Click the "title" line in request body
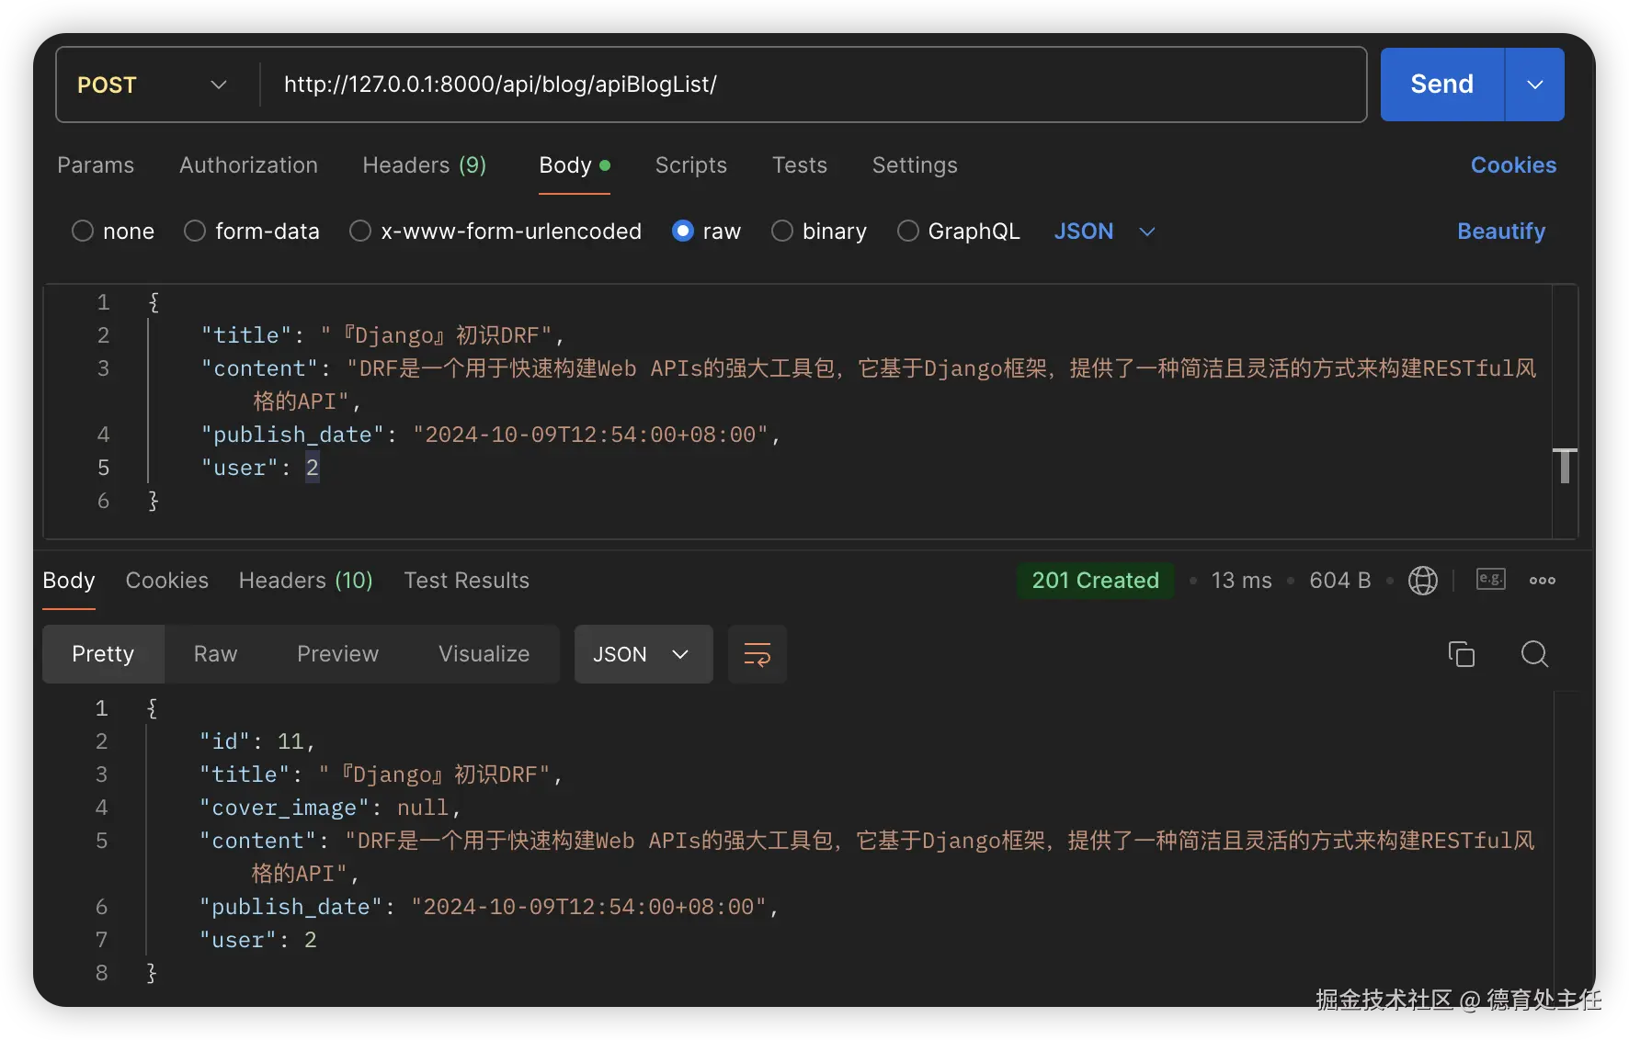1629x1040 pixels. pyautogui.click(x=382, y=335)
